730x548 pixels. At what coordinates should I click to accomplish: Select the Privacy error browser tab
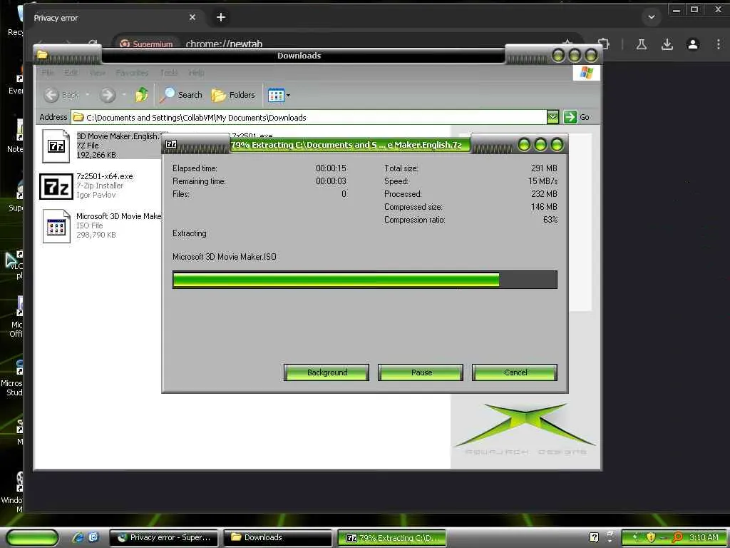click(x=113, y=18)
